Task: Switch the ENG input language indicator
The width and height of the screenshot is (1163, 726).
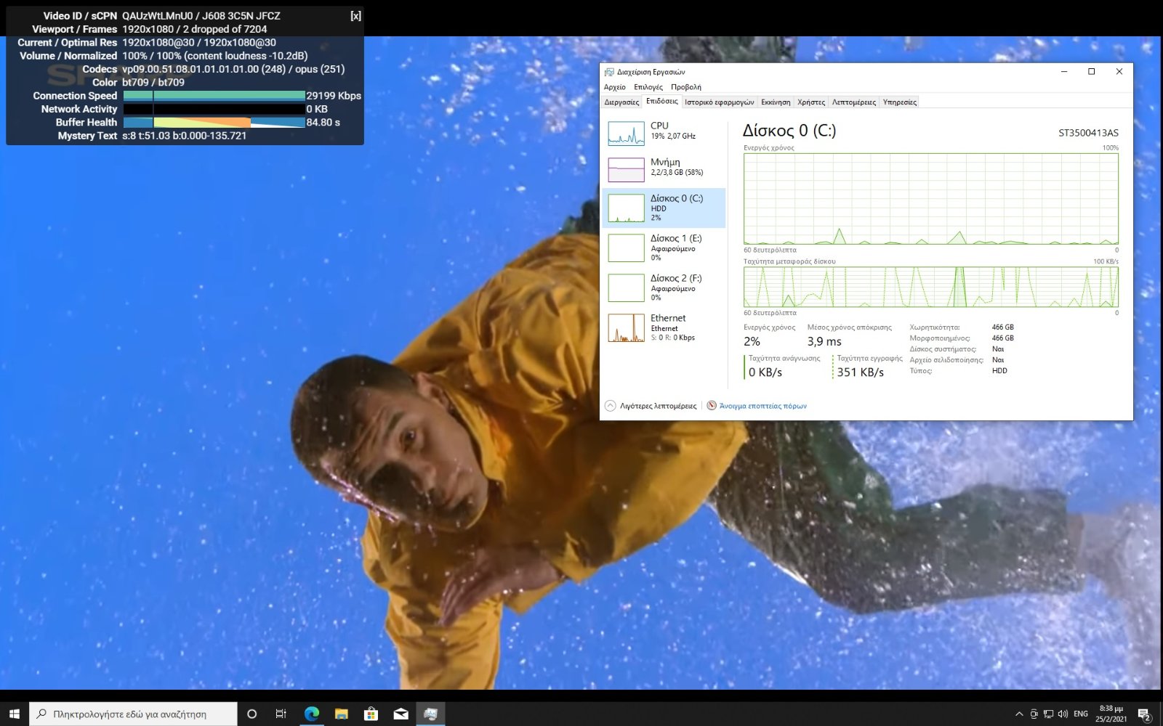Action: [1081, 714]
